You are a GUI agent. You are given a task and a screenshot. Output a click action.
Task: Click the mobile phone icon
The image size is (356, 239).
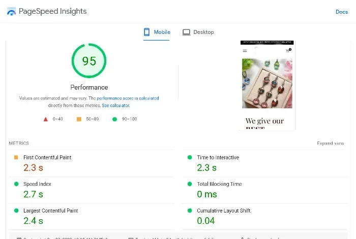(x=146, y=32)
